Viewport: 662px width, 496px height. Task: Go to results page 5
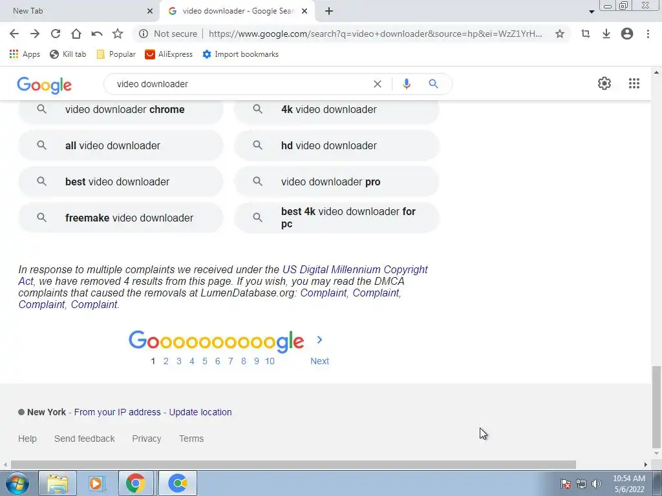(x=205, y=362)
